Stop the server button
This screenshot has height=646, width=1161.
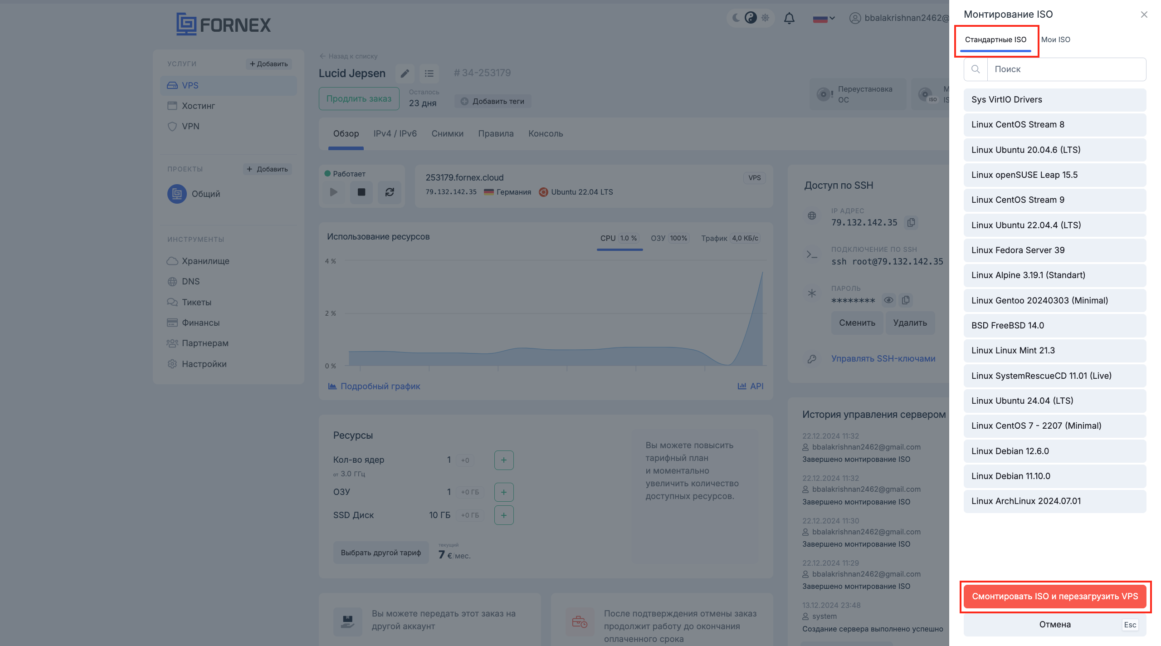(x=361, y=192)
